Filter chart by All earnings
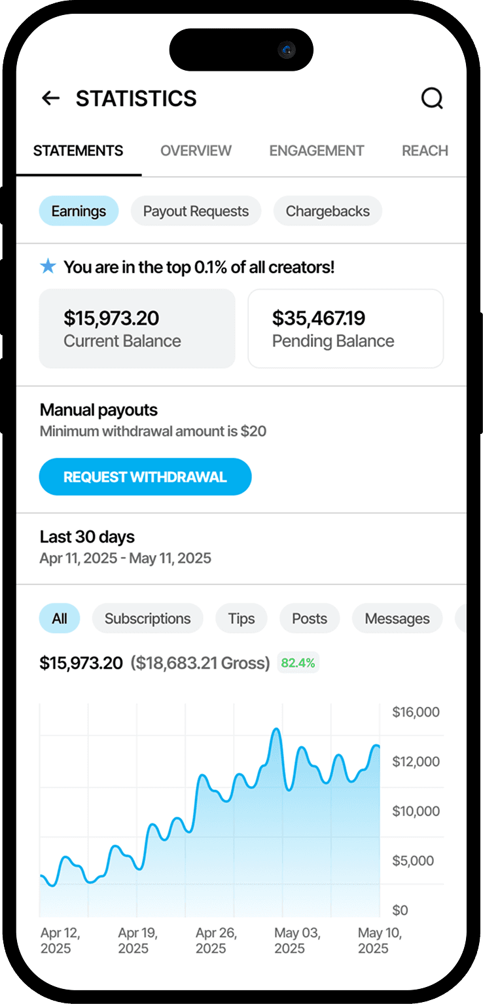The height and width of the screenshot is (1004, 483). (x=60, y=619)
